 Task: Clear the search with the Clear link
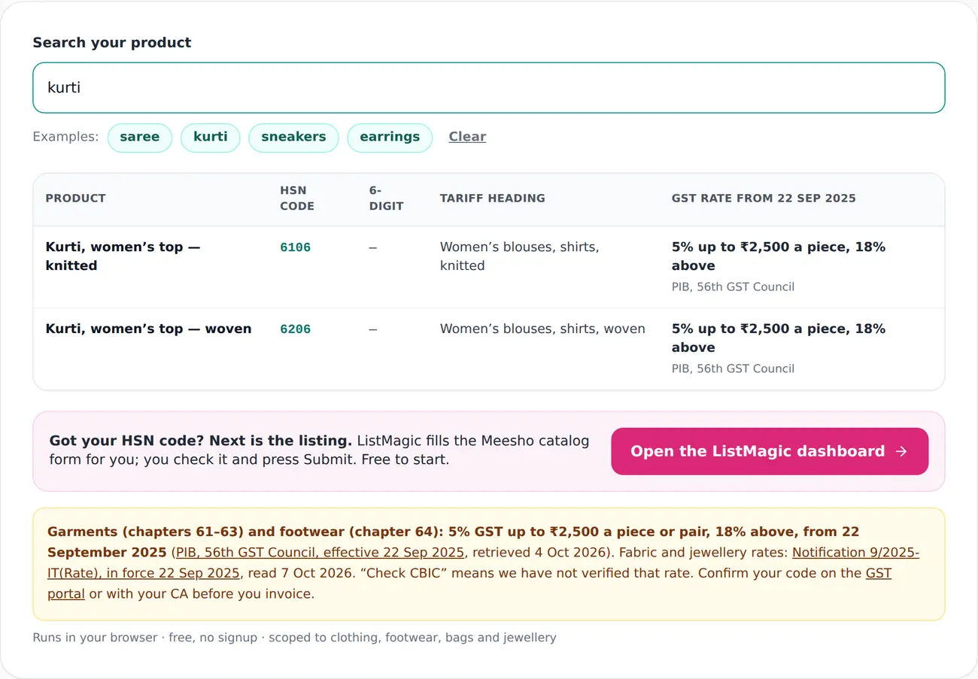(x=467, y=137)
